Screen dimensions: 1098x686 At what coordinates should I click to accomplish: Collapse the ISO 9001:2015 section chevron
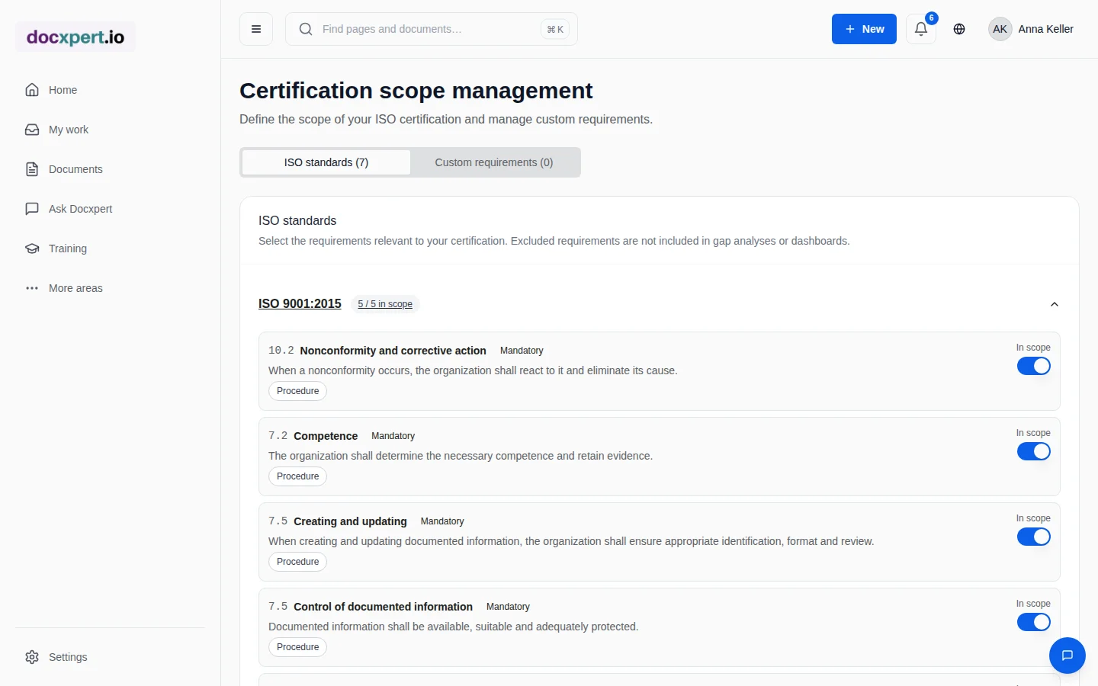(1055, 304)
